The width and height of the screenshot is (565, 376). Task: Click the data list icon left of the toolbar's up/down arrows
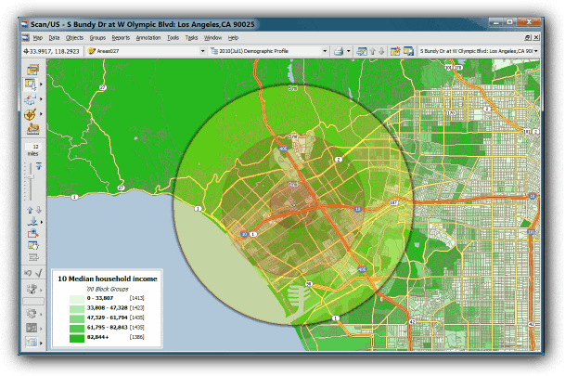[x=362, y=51]
